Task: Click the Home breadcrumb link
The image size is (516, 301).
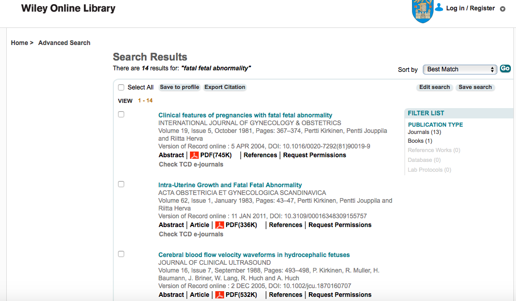Action: click(x=19, y=43)
